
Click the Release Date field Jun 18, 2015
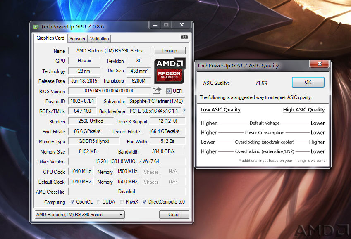click(x=84, y=81)
